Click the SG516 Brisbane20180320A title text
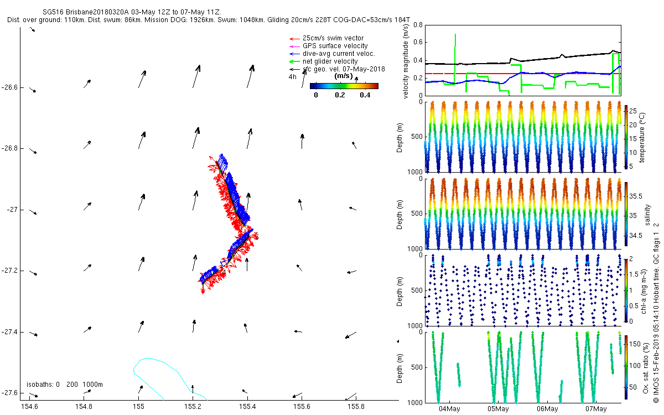Screen dimensions: 664x415 pos(132,12)
